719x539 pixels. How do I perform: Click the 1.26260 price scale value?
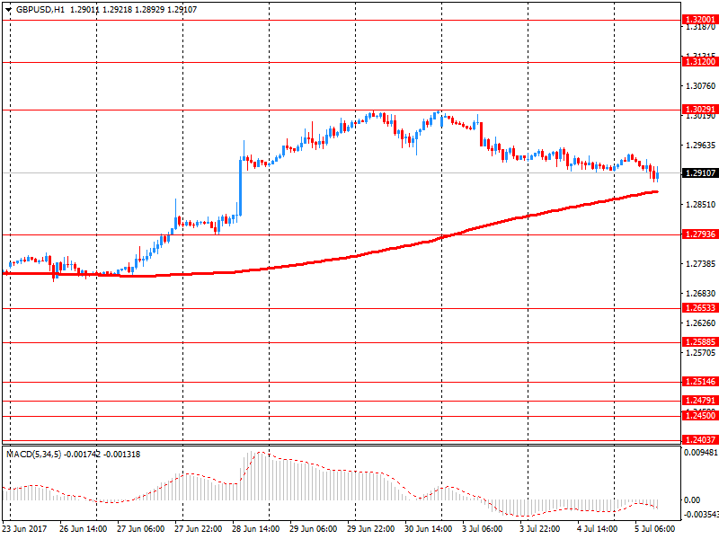[x=700, y=323]
